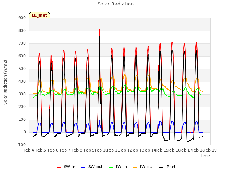This screenshot has height=174, width=232.
Task: Click the Feb 7 x-axis tick label
Action: pos(65,150)
